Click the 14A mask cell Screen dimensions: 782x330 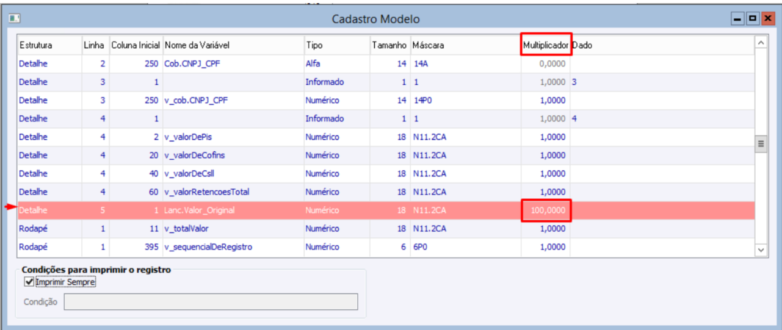point(465,63)
